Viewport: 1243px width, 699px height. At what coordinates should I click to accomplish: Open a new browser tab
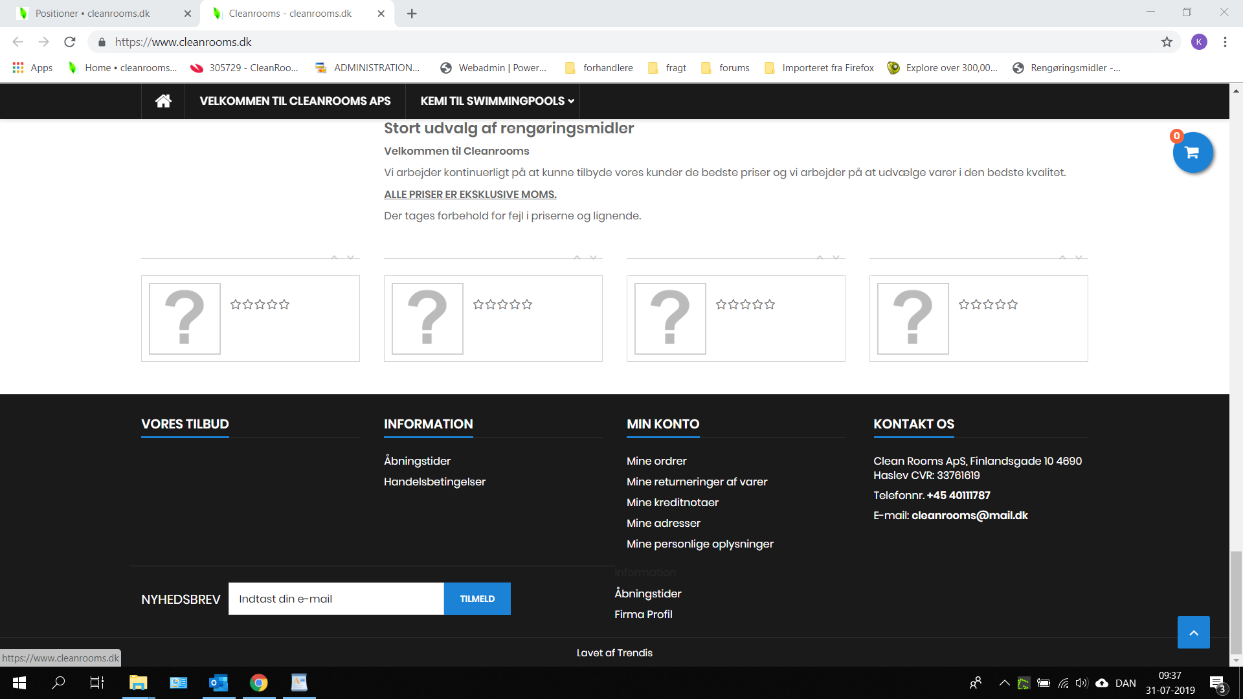pyautogui.click(x=412, y=14)
